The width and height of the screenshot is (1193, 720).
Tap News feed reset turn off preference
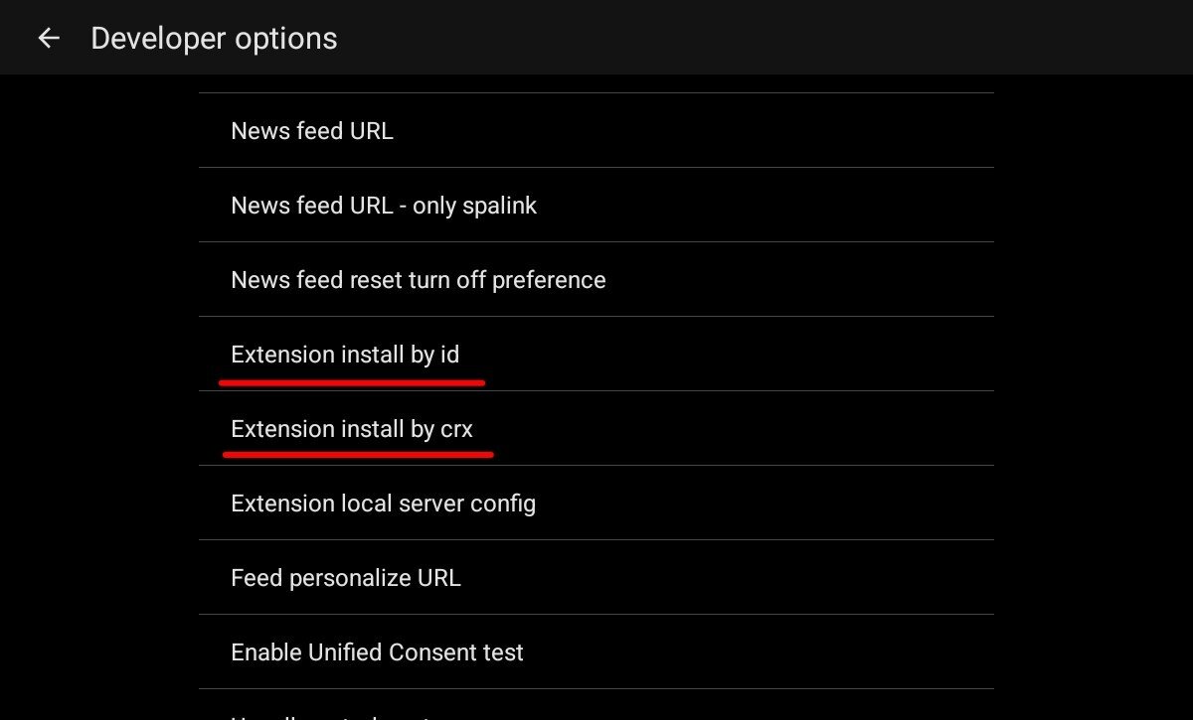pos(418,280)
